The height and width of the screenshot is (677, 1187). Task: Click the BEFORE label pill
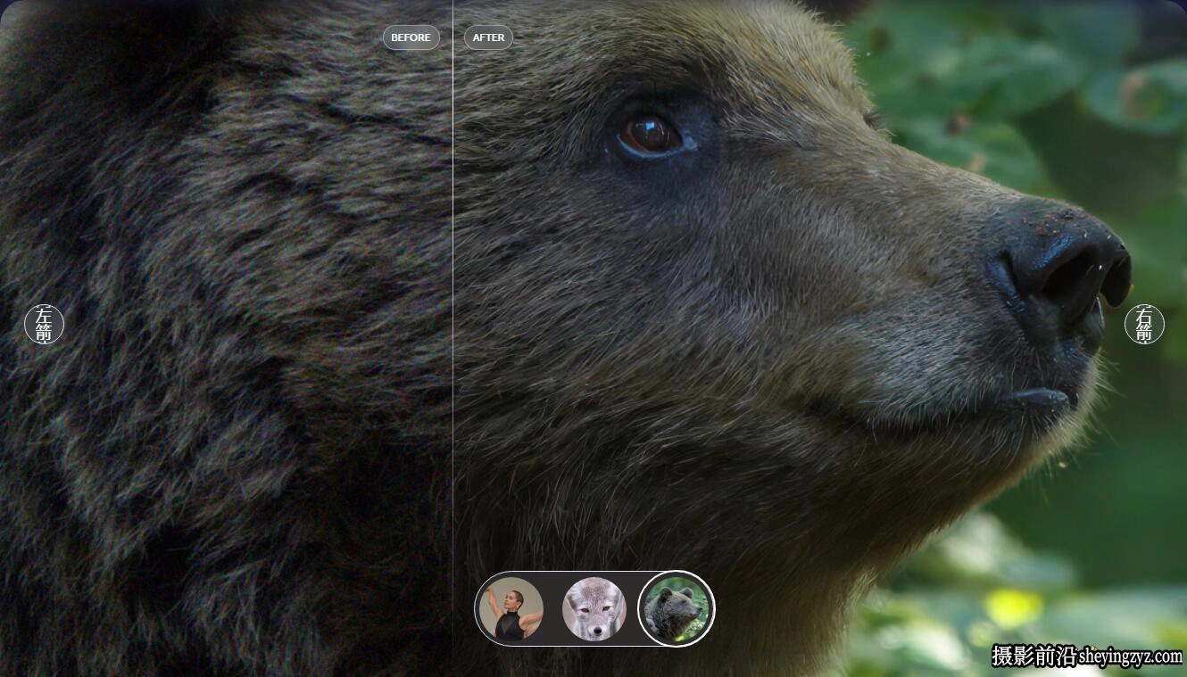click(411, 37)
